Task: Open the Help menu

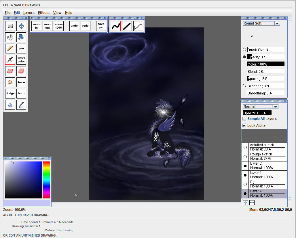Action: [x=69, y=13]
